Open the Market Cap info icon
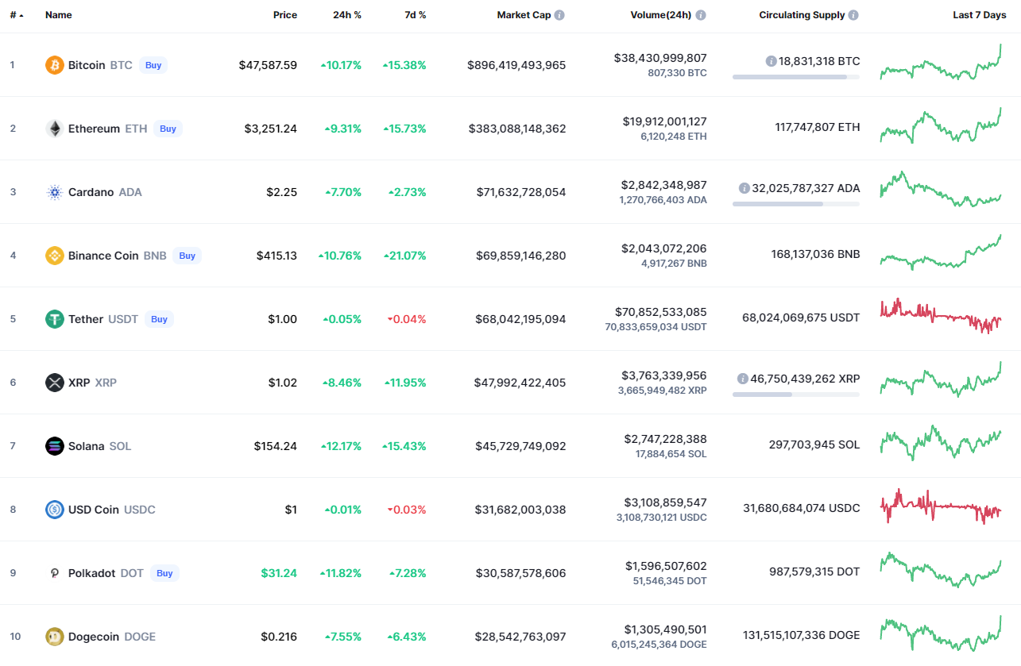1021x666 pixels. pyautogui.click(x=559, y=15)
